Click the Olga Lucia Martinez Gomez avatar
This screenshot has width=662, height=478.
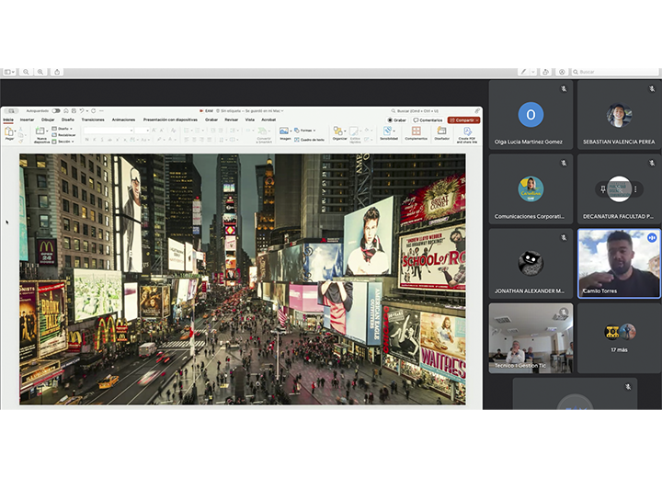(531, 114)
